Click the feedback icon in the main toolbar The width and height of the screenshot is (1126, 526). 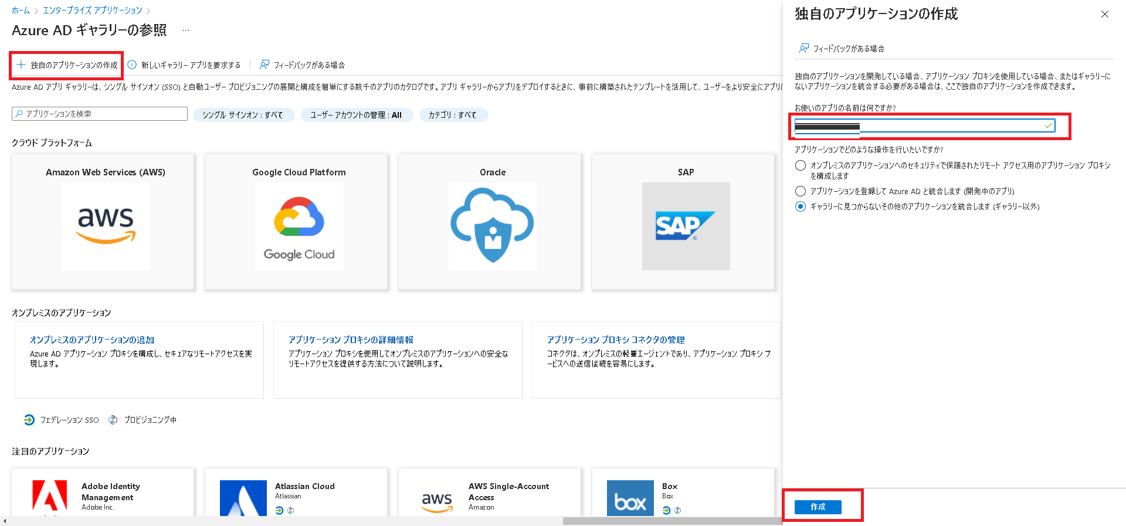[x=265, y=65]
